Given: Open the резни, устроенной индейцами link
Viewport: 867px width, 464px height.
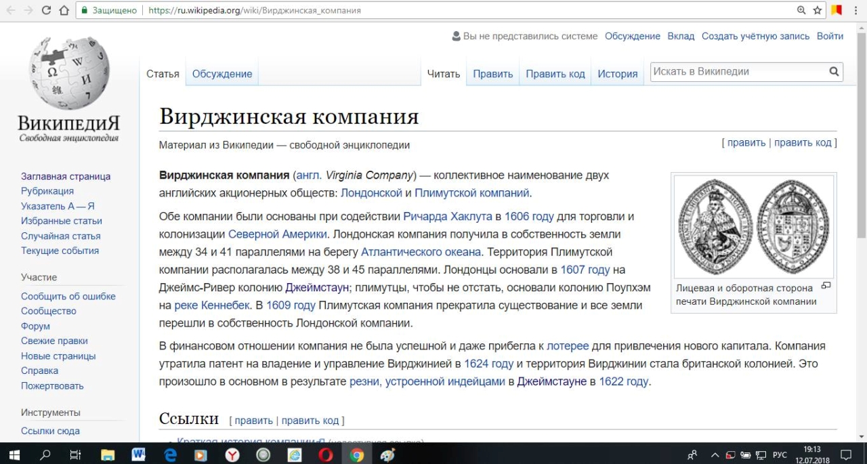Looking at the screenshot, I should click(x=427, y=381).
